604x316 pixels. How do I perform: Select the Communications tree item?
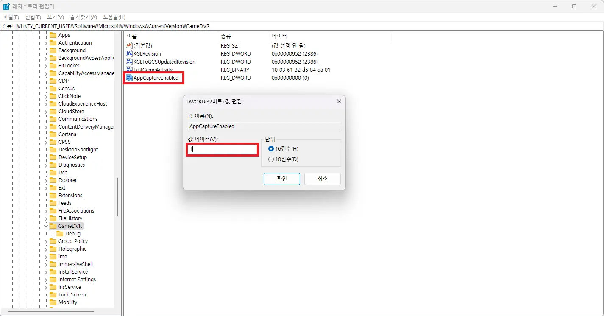pos(78,119)
